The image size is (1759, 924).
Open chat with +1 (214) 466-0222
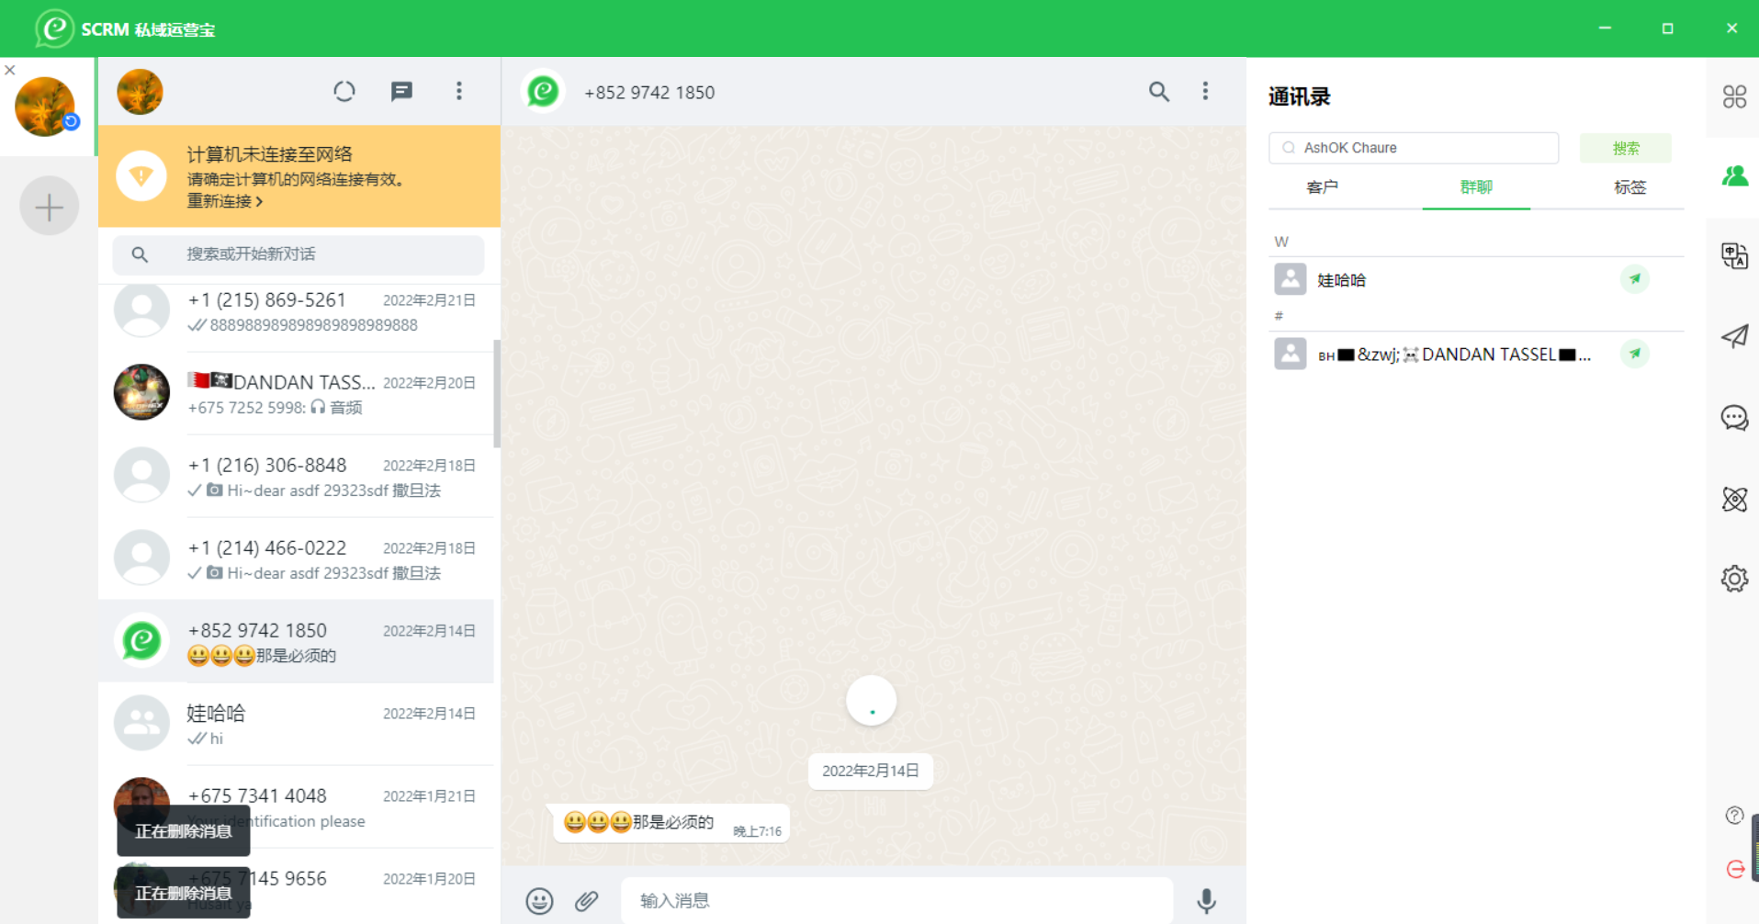coord(296,558)
